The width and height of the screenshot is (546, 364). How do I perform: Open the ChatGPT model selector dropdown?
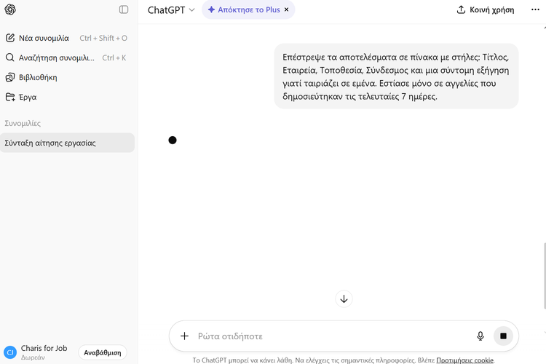pos(171,10)
